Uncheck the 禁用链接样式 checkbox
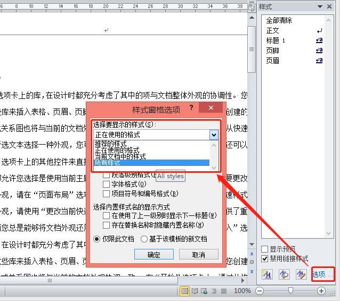Viewport: 340px width, 301px height. pos(264,259)
